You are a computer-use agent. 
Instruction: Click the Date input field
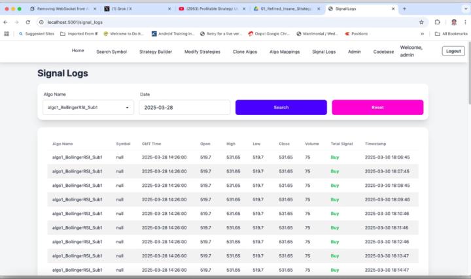[184, 107]
